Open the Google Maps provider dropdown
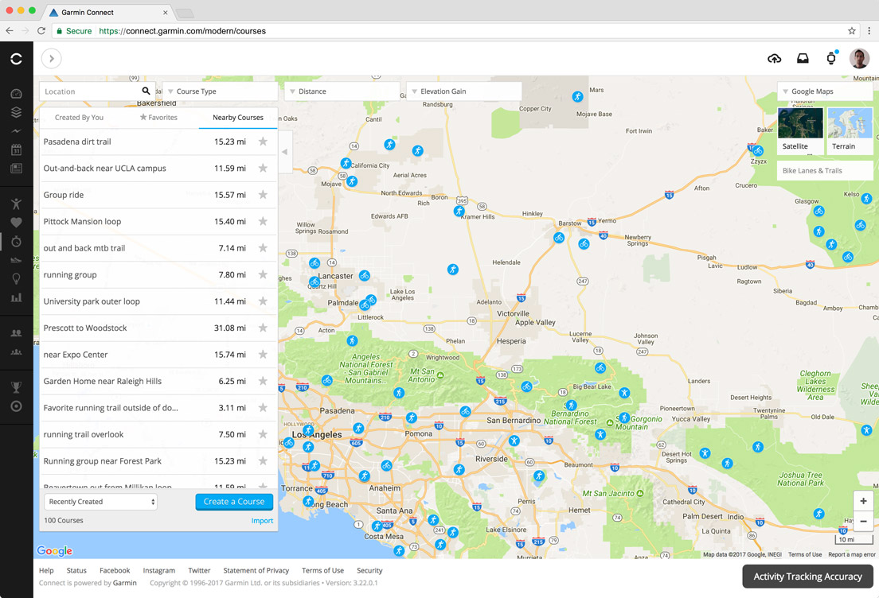Image resolution: width=879 pixels, height=598 pixels. (x=825, y=91)
